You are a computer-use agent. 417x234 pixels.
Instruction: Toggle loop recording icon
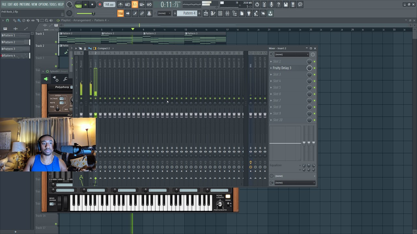(x=149, y=5)
